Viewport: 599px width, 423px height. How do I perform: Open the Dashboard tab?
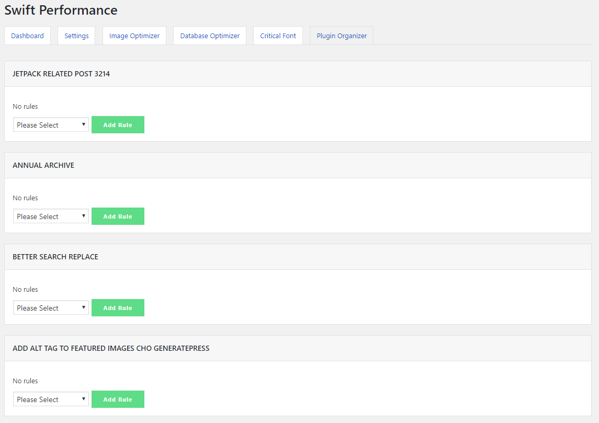pos(28,36)
